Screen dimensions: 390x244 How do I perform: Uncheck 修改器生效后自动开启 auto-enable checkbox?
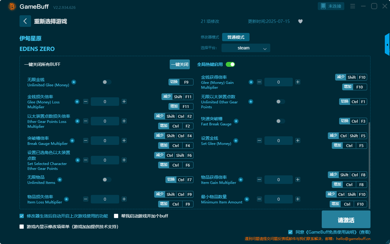click(22, 216)
